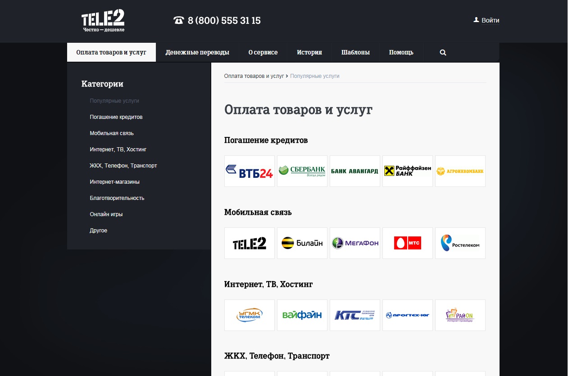Screen dimensions: 568x376
Task: Open the Помощь help menu item
Action: click(401, 53)
